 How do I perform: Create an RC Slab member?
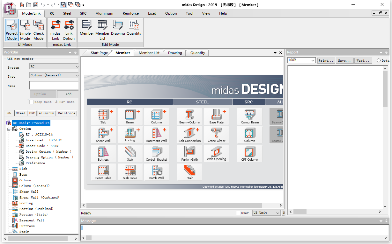(x=103, y=116)
